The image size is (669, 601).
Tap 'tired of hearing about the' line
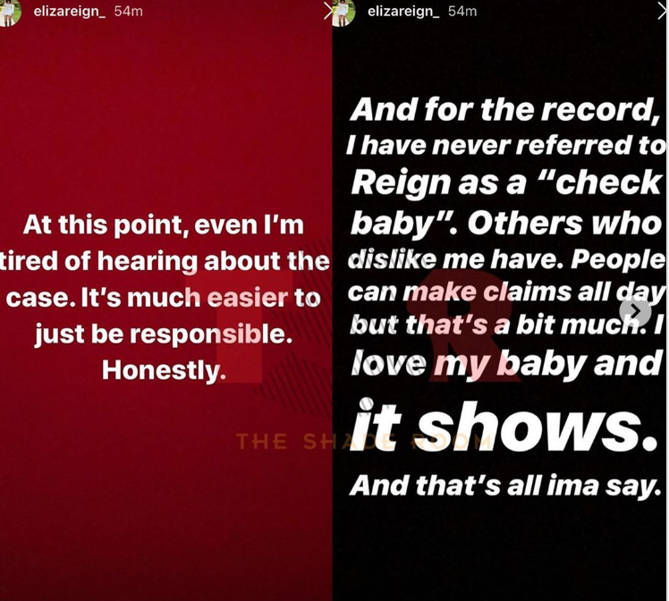pyautogui.click(x=165, y=261)
